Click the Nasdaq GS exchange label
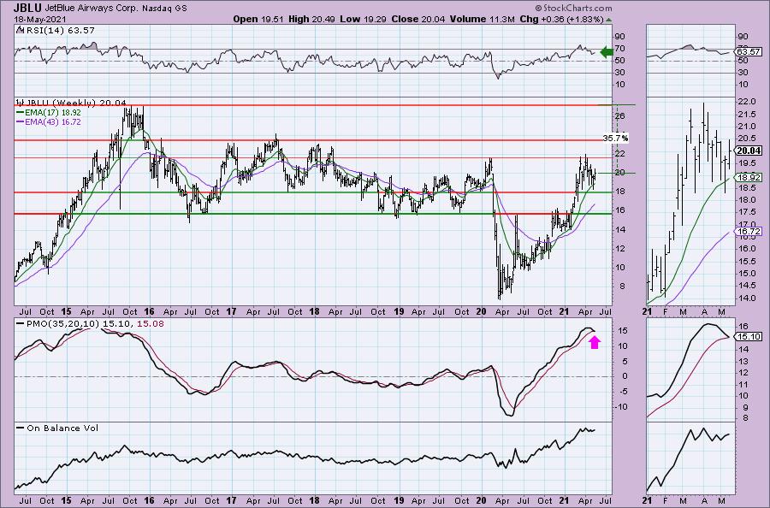This screenshot has height=508, width=770. (165, 9)
